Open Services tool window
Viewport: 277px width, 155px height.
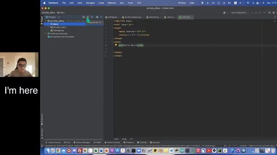click(x=155, y=143)
